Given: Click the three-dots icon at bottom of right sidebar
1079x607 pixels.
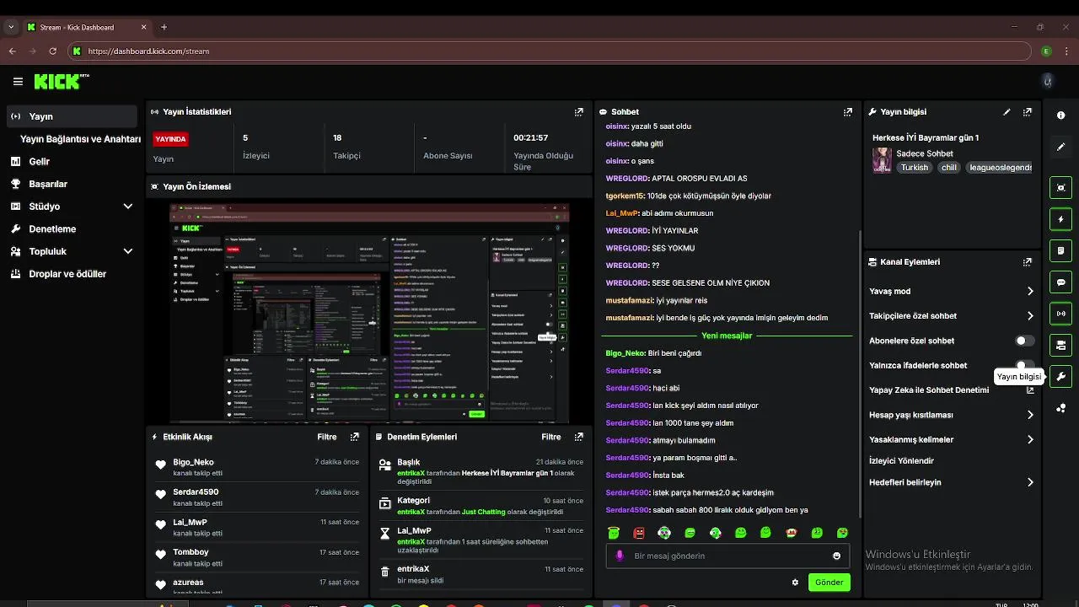Looking at the screenshot, I should pos(1060,409).
